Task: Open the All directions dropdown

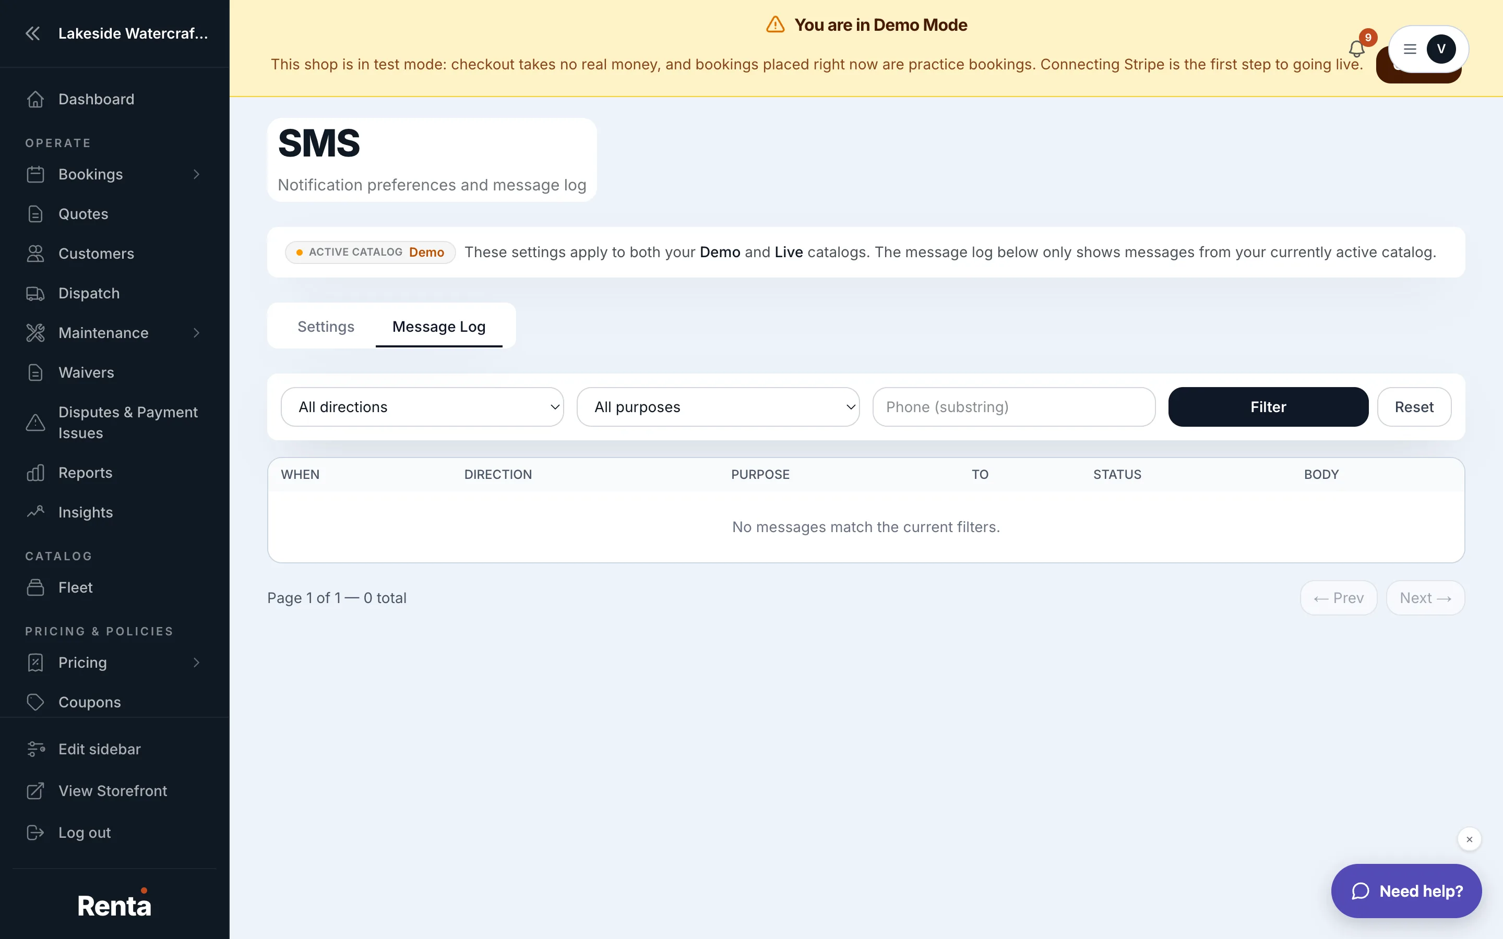Action: tap(422, 407)
